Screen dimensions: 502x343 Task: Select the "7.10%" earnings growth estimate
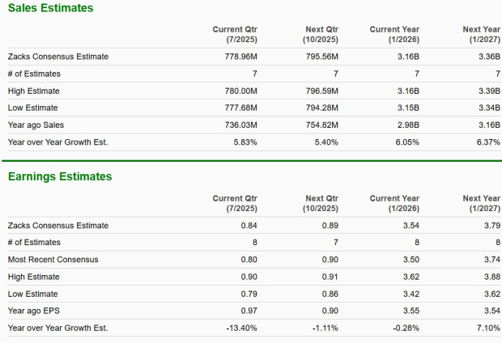(x=488, y=328)
